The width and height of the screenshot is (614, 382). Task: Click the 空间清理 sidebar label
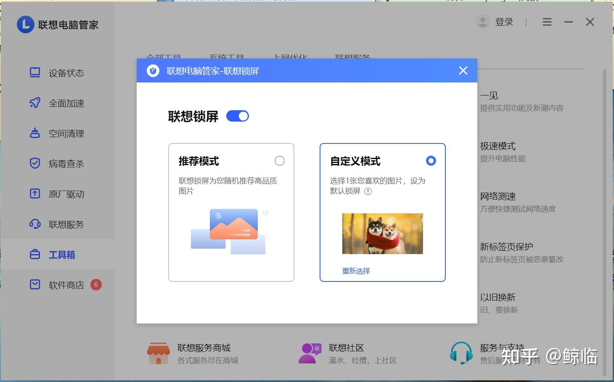click(x=66, y=134)
